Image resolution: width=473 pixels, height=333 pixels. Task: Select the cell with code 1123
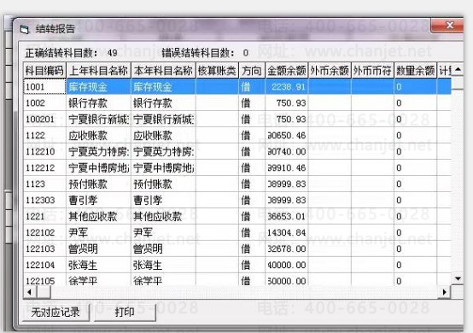pyautogui.click(x=44, y=184)
